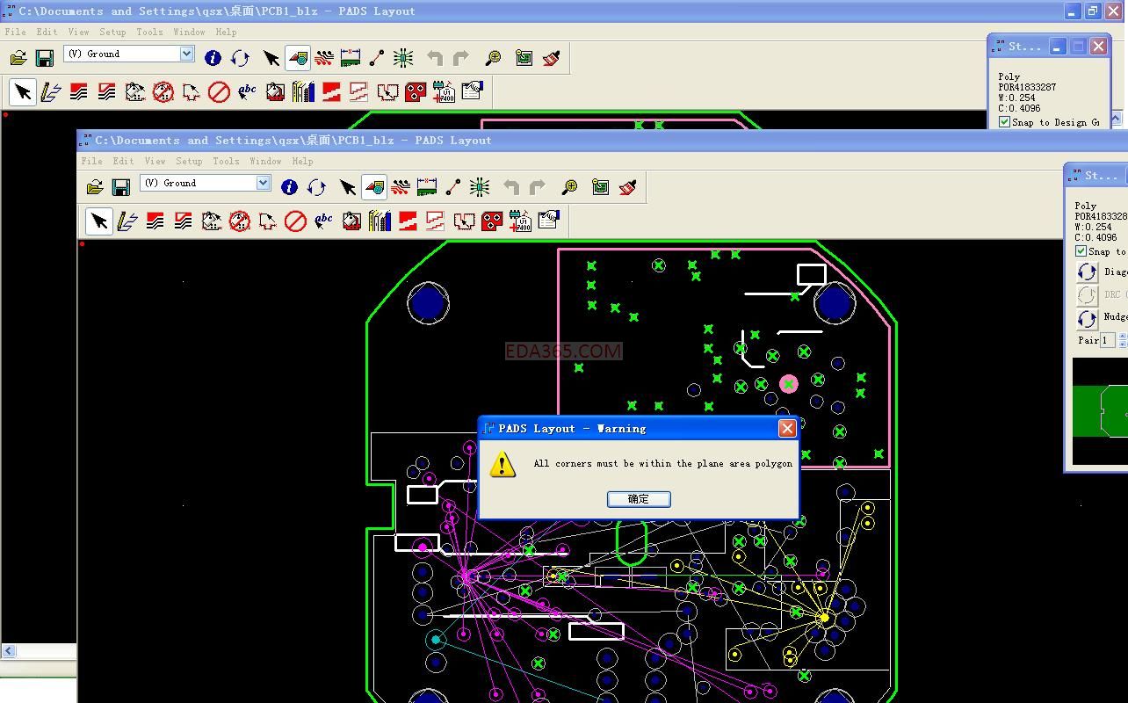Select the Text abc tool in front window
This screenshot has width=1128, height=703.
(x=323, y=221)
